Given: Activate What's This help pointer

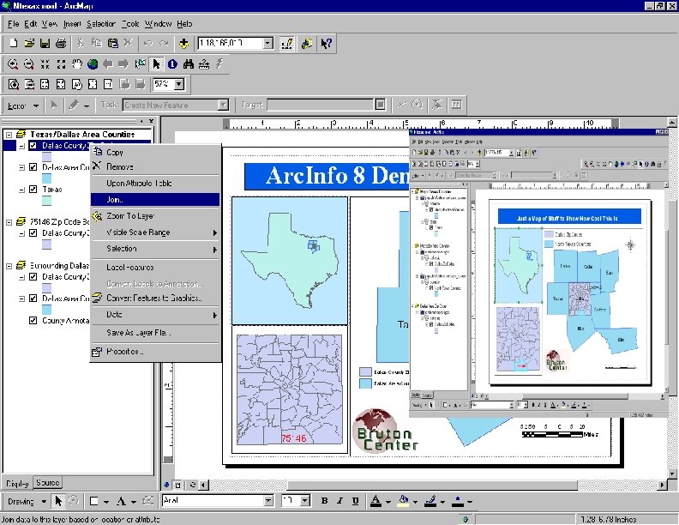Looking at the screenshot, I should (x=326, y=43).
